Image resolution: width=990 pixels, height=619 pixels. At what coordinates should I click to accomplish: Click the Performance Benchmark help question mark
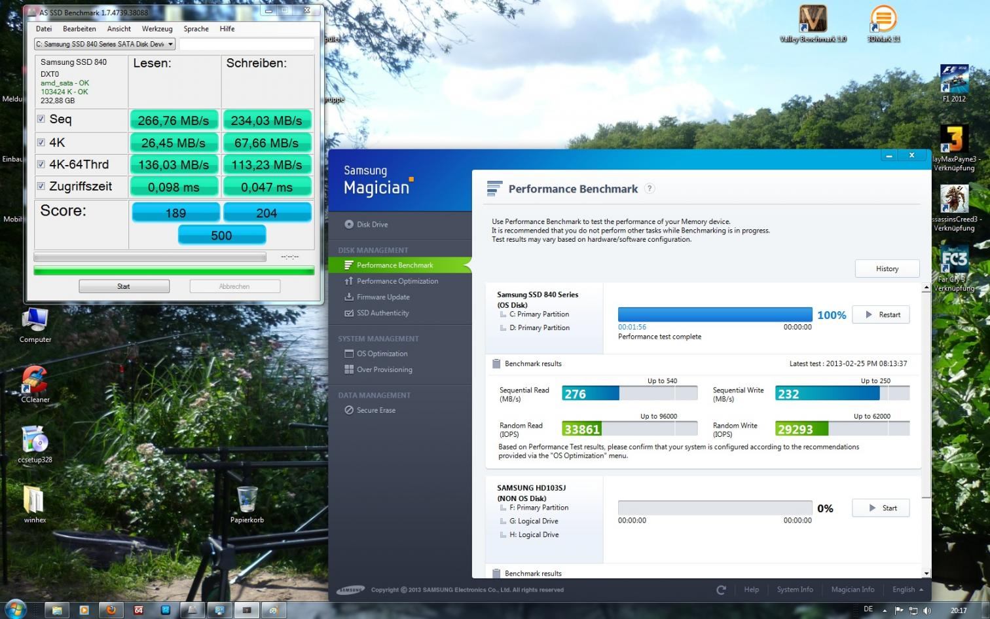coord(650,189)
